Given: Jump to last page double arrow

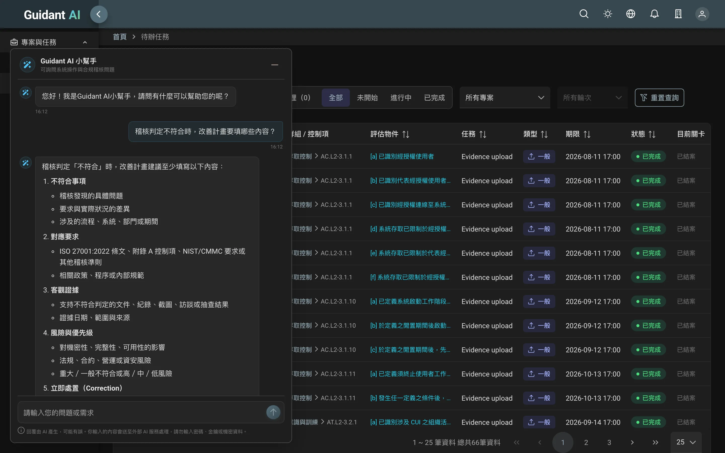Looking at the screenshot, I should click(x=656, y=442).
